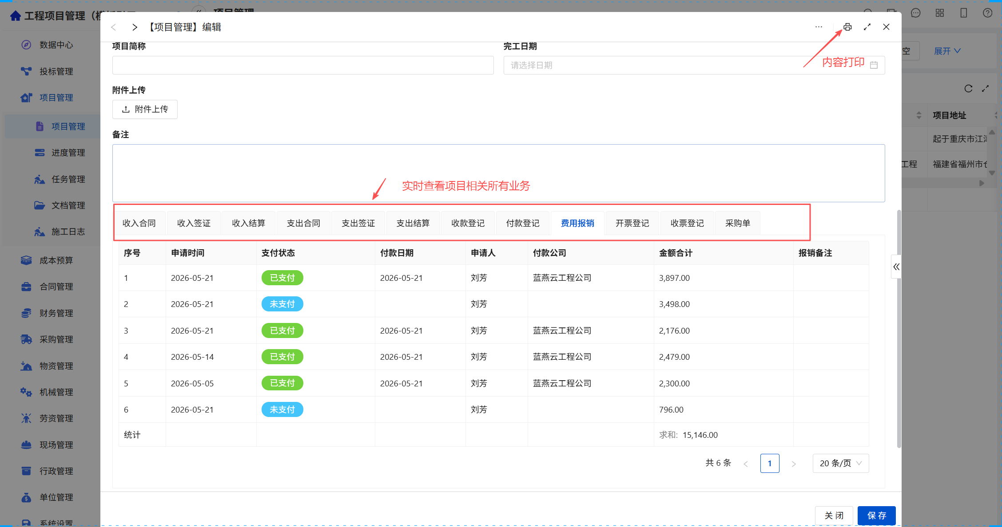Open the calendar icon for 完工日期
The image size is (1002, 527).
(874, 65)
